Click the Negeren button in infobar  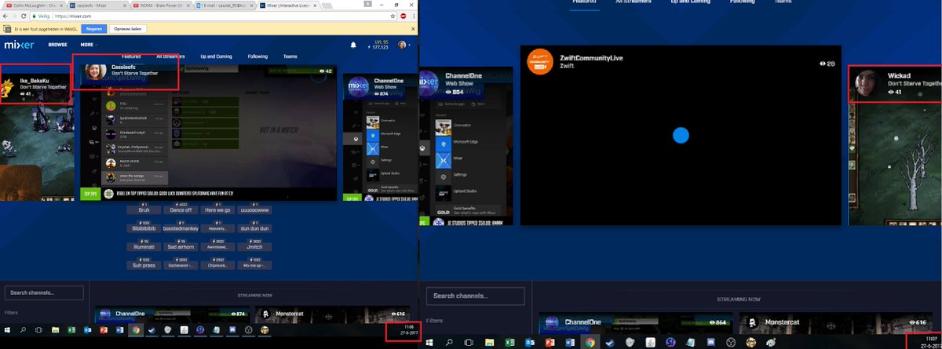(x=94, y=27)
